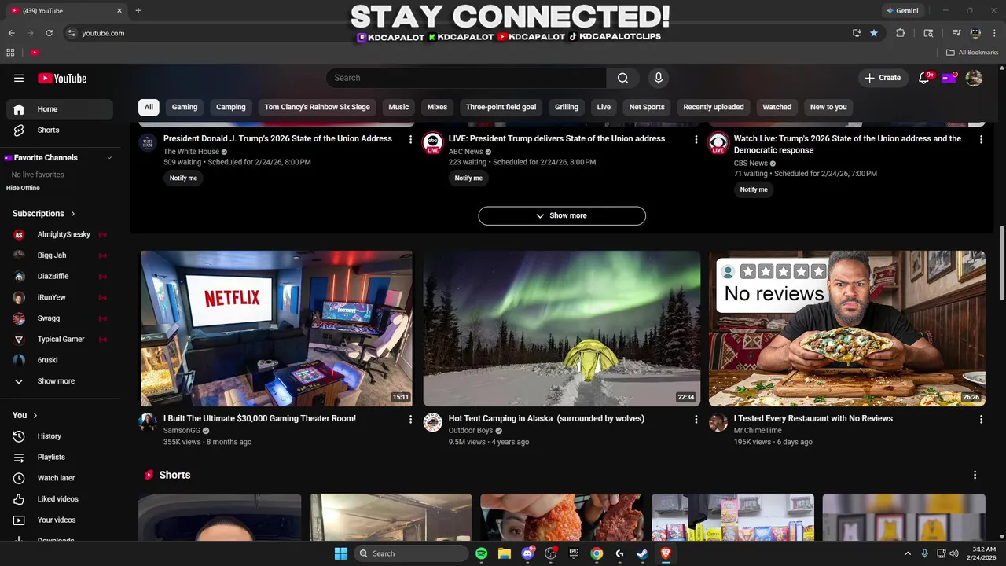The width and height of the screenshot is (1006, 566).
Task: Open the browser three-dot menu
Action: pos(994,33)
